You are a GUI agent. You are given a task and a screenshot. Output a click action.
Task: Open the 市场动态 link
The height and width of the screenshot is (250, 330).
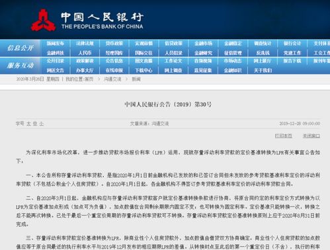coord(233,61)
